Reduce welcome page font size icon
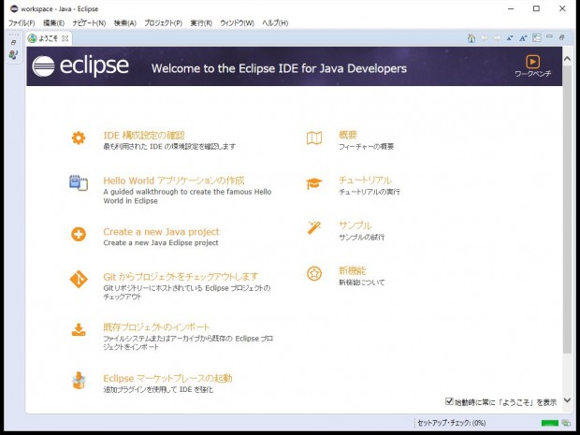The width and height of the screenshot is (580, 435). tap(510, 38)
